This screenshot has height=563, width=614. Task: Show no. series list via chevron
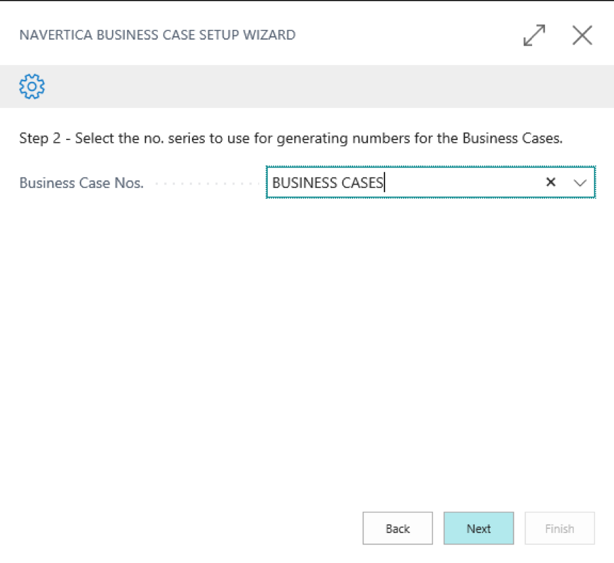click(580, 182)
